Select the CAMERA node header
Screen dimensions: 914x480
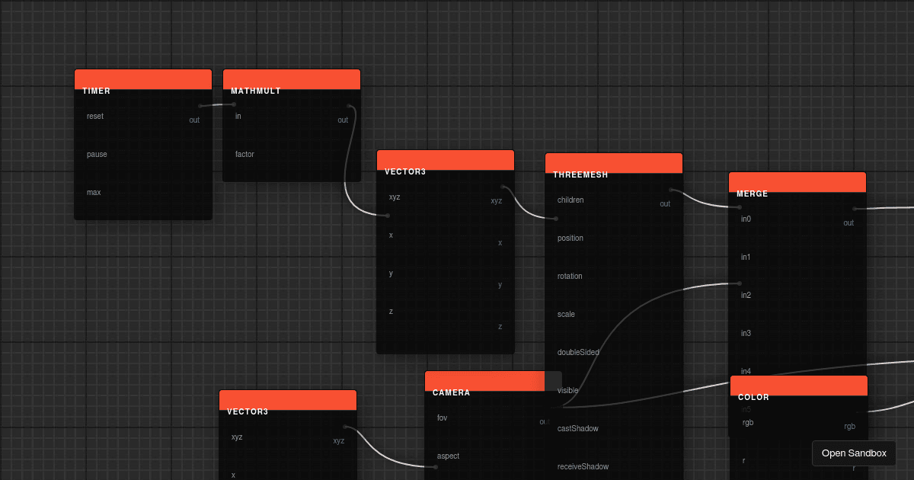point(485,379)
